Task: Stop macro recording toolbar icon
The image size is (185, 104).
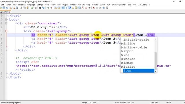Action: (97, 8)
